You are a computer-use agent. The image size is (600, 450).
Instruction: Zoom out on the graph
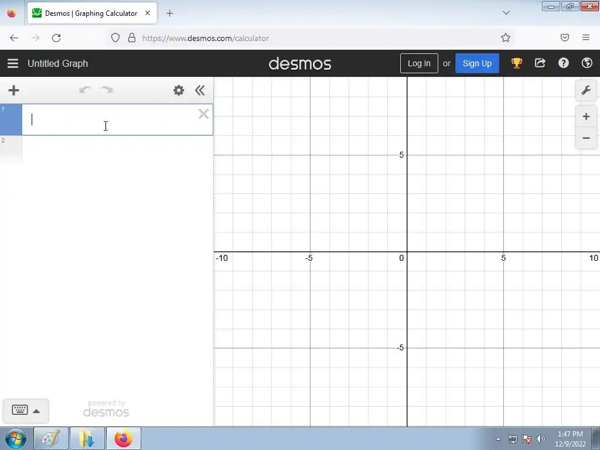(x=586, y=138)
